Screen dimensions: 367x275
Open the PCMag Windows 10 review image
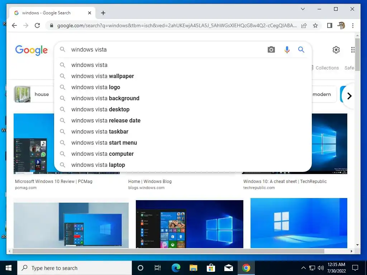point(34,144)
